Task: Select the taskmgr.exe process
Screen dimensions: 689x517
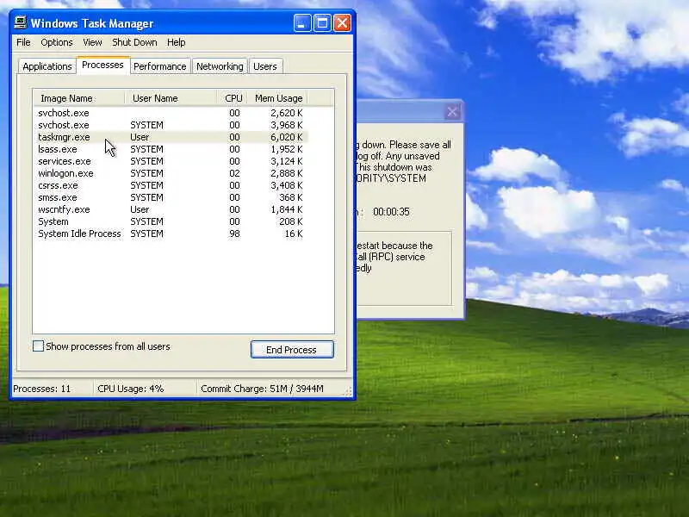Action: coord(171,137)
